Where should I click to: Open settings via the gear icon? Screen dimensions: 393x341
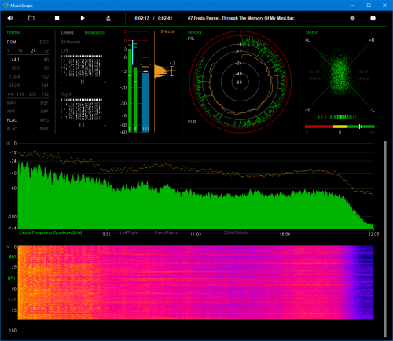point(352,18)
